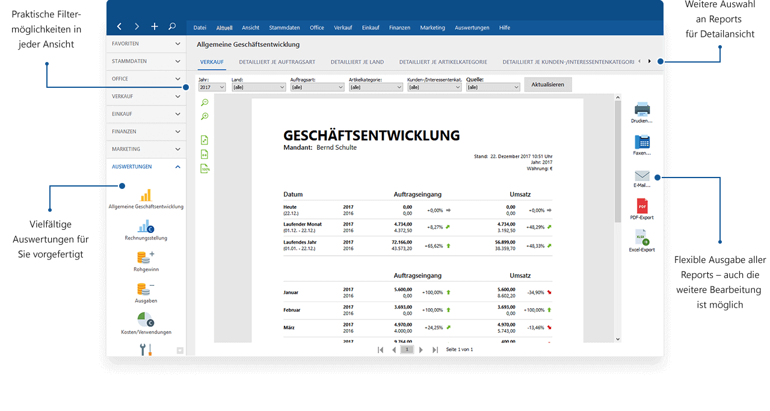This screenshot has height=411, width=770.
Task: Expand the FINANZEN sidebar section
Action: (x=146, y=131)
